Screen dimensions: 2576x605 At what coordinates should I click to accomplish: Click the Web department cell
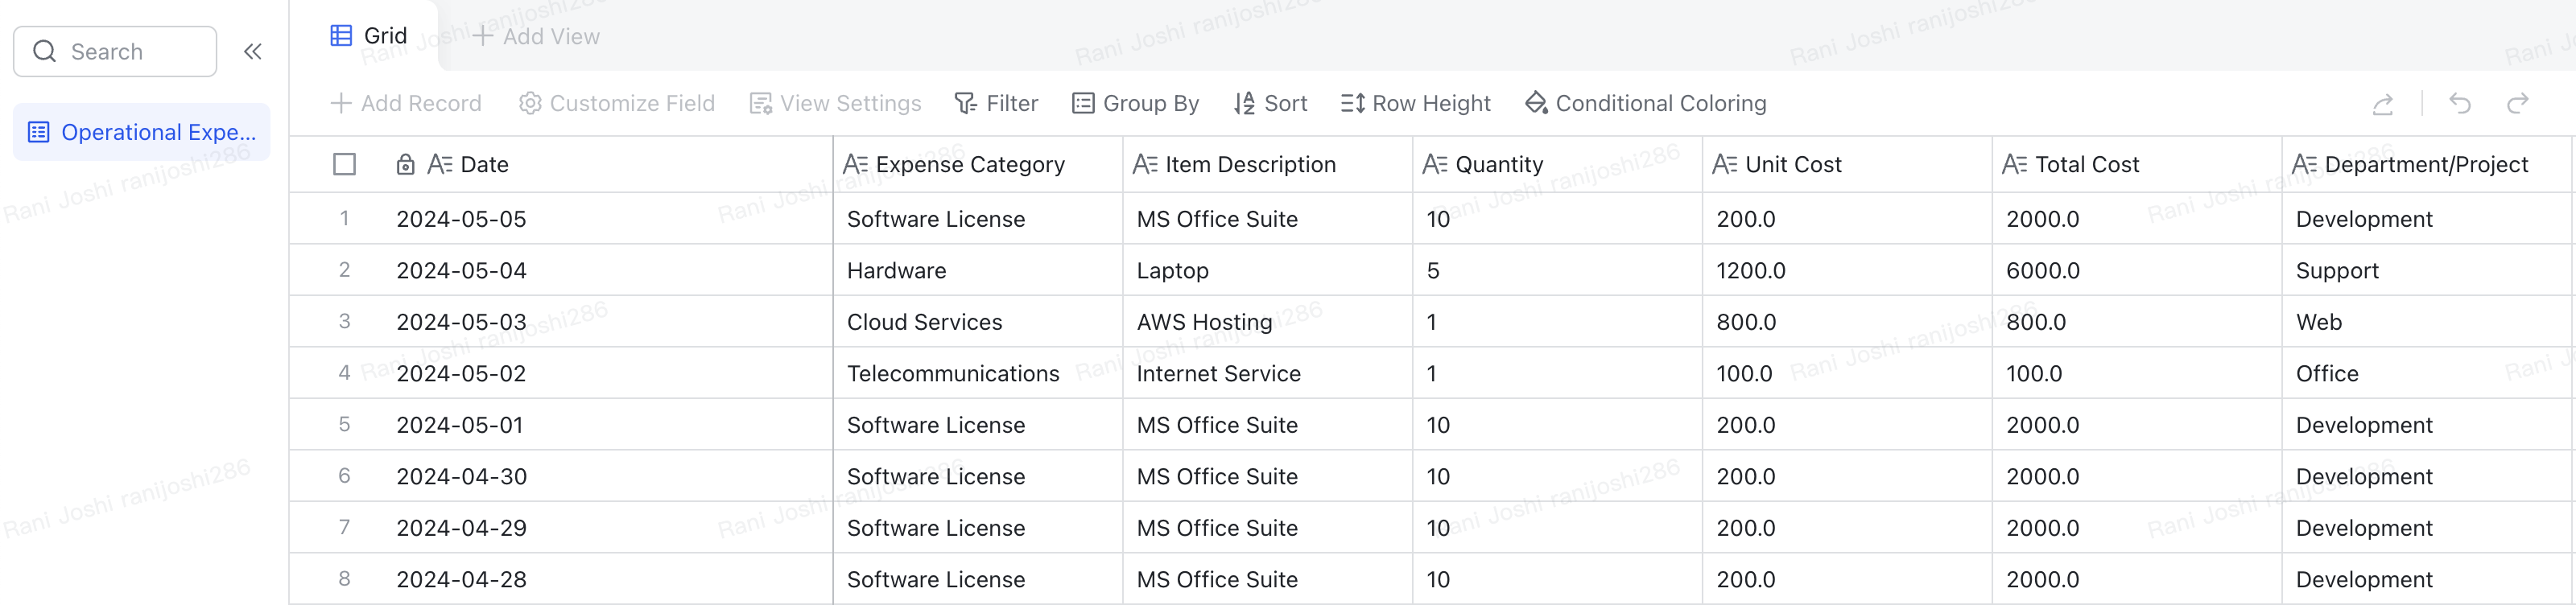2427,322
